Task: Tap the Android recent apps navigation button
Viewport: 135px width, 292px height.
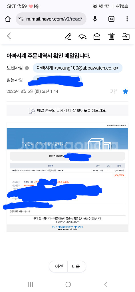Action: [30, 284]
